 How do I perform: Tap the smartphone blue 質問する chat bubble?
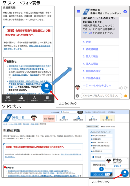46,88
